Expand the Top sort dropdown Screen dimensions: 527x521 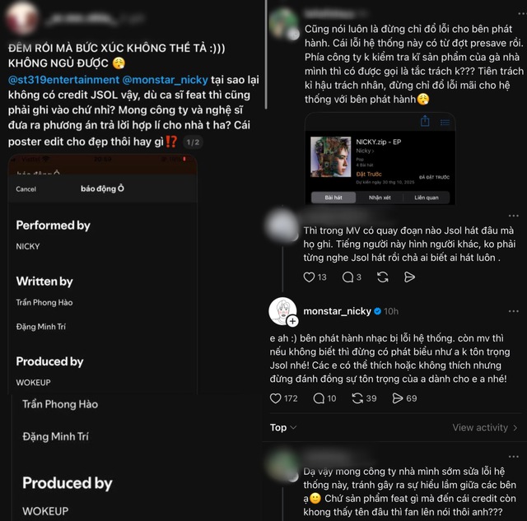[282, 427]
